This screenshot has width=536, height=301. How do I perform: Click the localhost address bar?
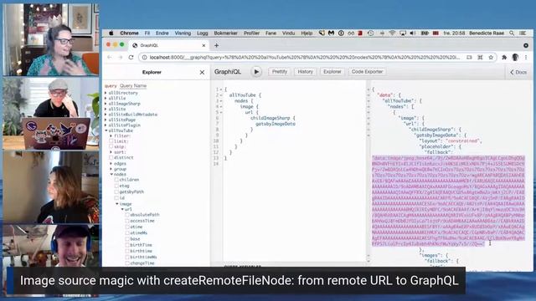coord(304,58)
